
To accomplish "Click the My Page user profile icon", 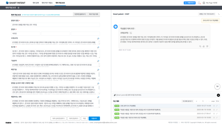I will click(x=204, y=3).
